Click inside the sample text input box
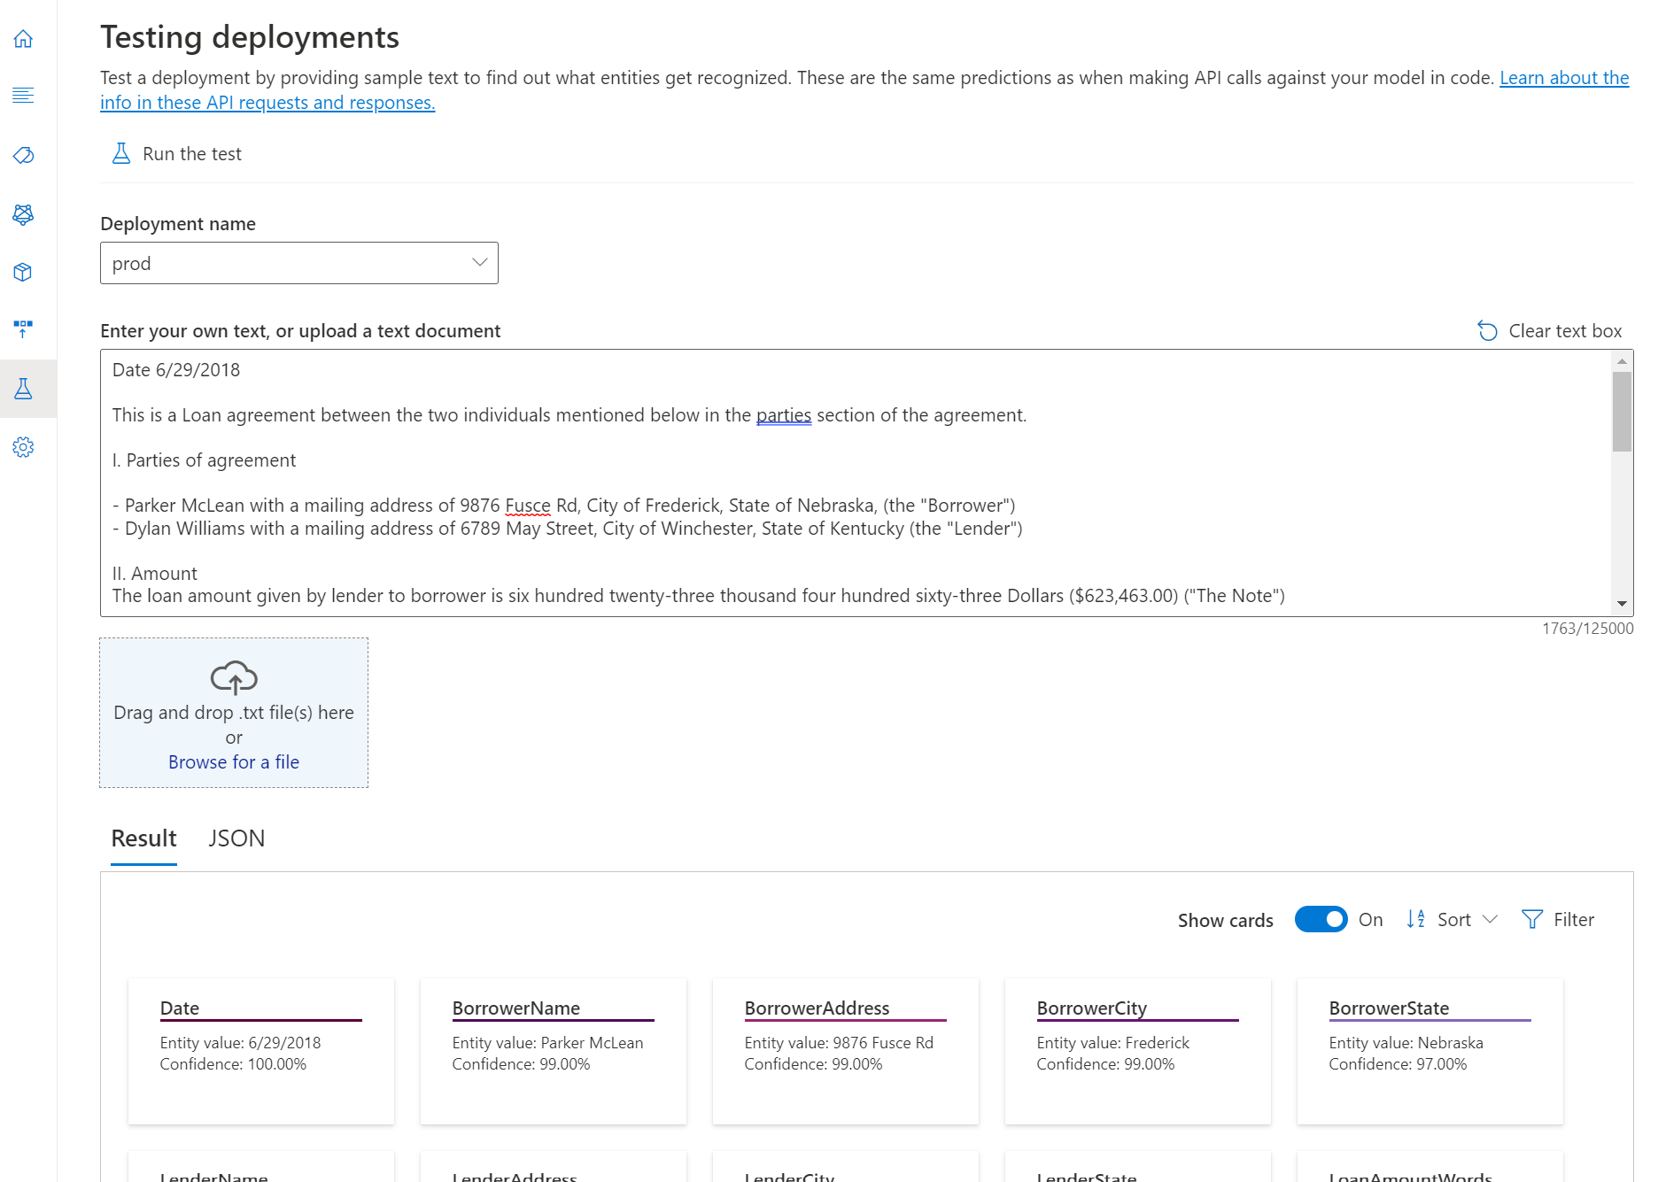The height and width of the screenshot is (1182, 1658). point(856,483)
